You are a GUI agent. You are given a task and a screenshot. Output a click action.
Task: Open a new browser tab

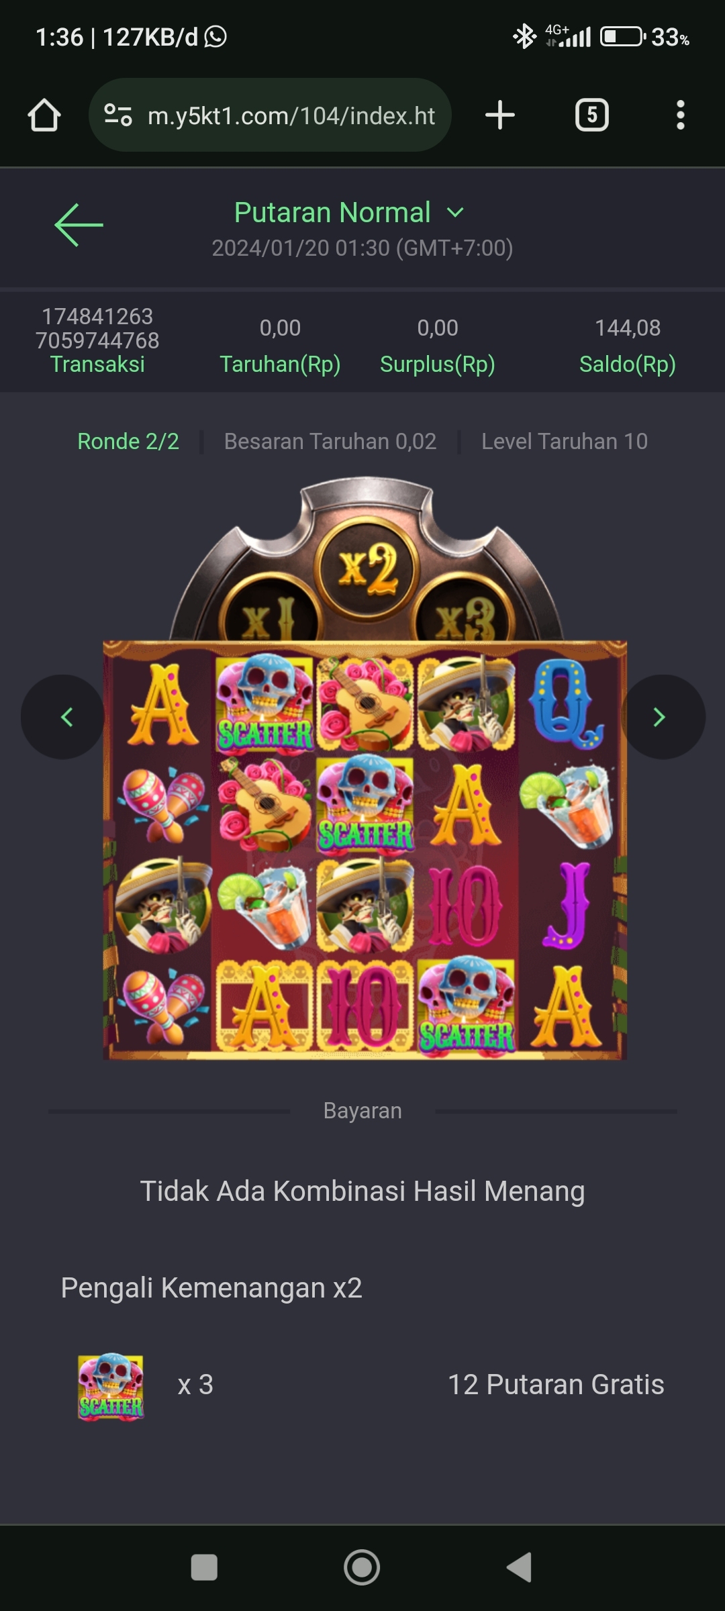(x=500, y=115)
